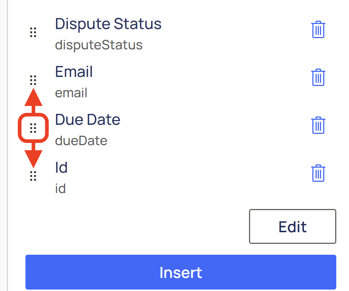Click the lowercase email key text

click(71, 93)
